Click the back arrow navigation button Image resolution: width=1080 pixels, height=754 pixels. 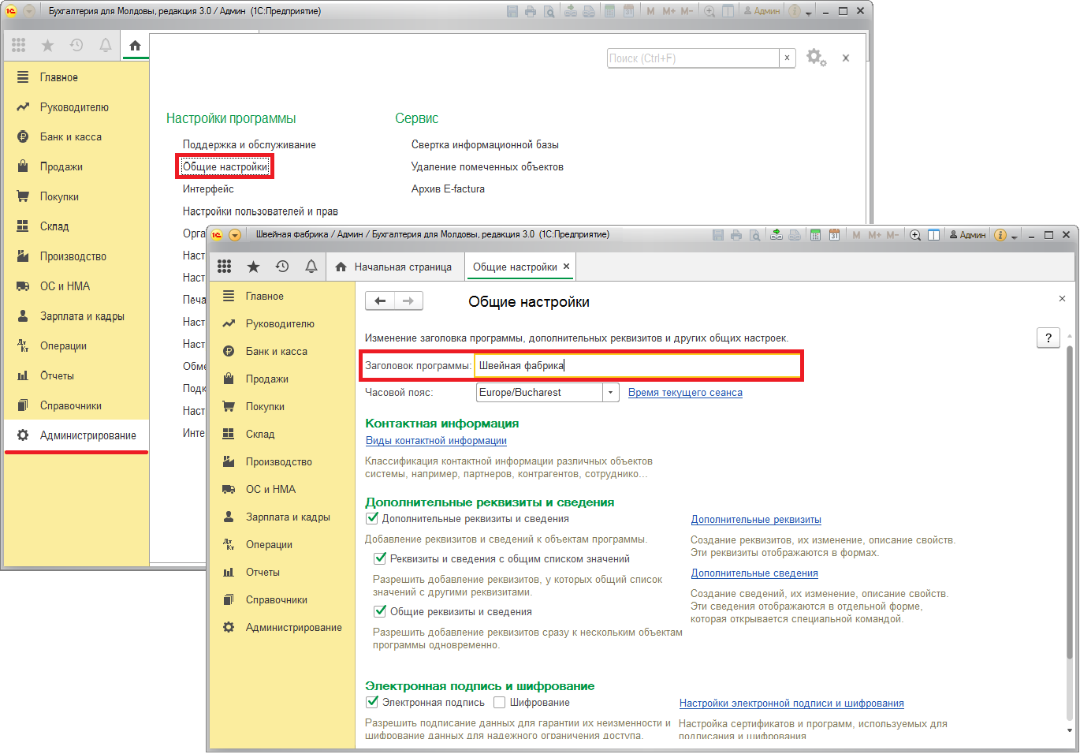380,300
